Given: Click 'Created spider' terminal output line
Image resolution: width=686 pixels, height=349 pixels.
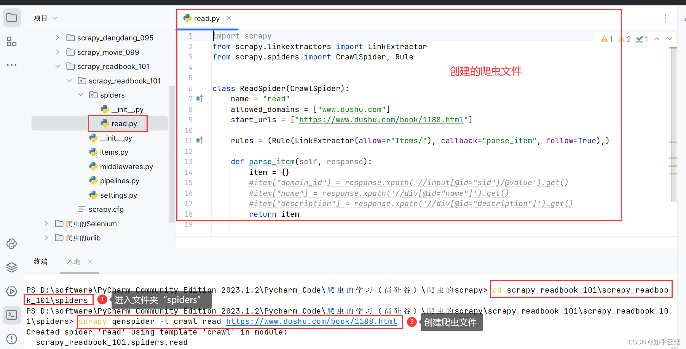Looking at the screenshot, I should [x=157, y=332].
